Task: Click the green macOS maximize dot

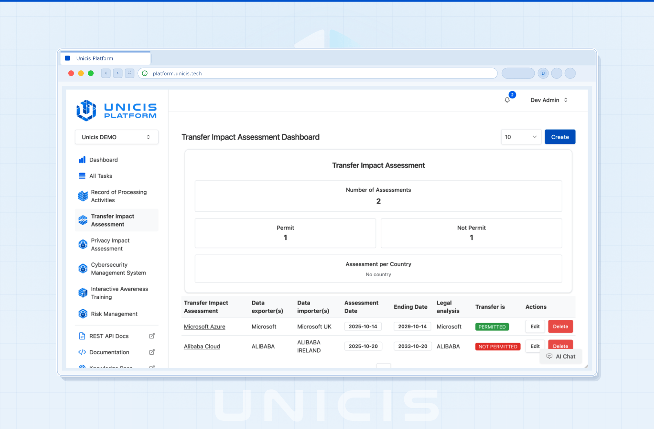Action: tap(91, 73)
